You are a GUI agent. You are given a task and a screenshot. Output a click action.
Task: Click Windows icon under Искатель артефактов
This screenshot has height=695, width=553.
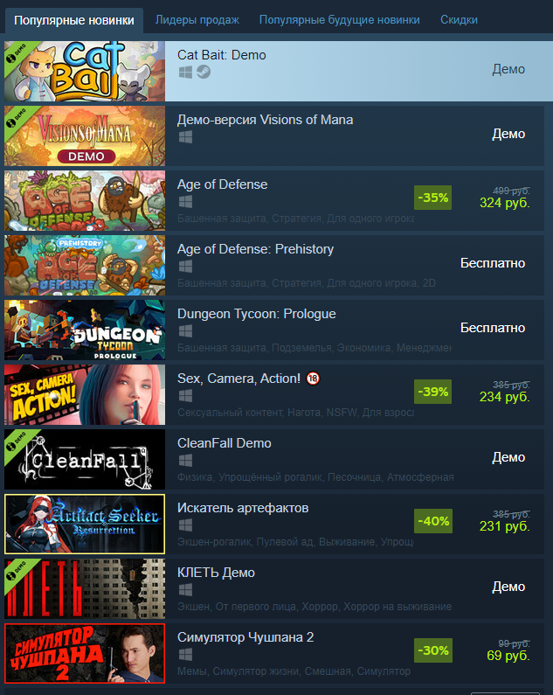click(185, 525)
